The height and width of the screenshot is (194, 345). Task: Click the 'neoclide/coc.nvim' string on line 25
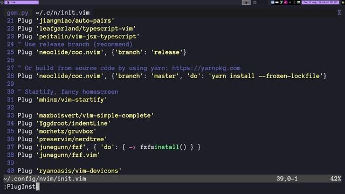click(x=70, y=52)
